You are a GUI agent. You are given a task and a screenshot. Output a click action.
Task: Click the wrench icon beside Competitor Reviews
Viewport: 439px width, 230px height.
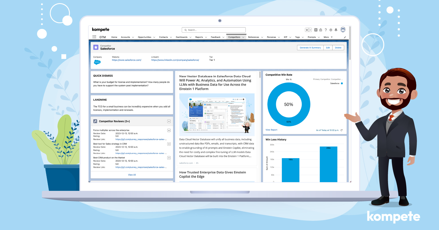click(95, 121)
